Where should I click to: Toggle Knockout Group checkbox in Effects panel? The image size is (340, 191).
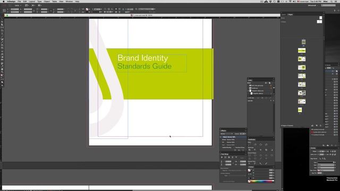tap(234, 147)
